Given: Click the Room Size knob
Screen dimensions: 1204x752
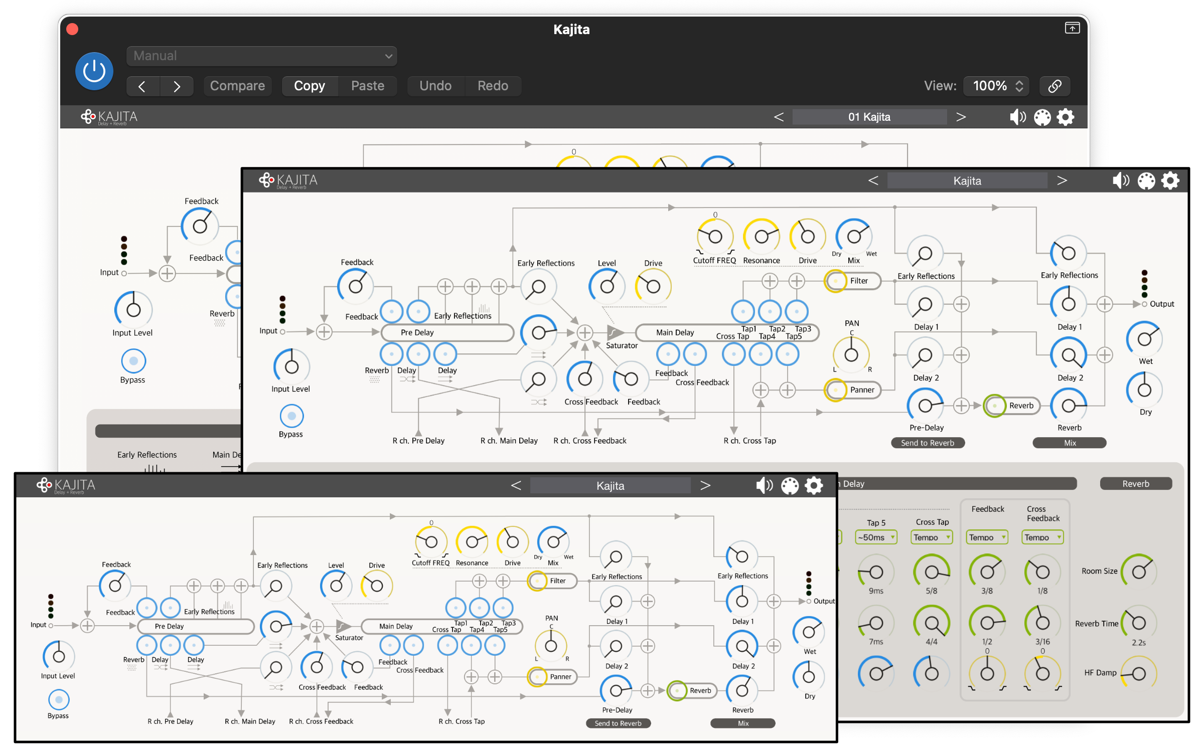Looking at the screenshot, I should pos(1139,572).
